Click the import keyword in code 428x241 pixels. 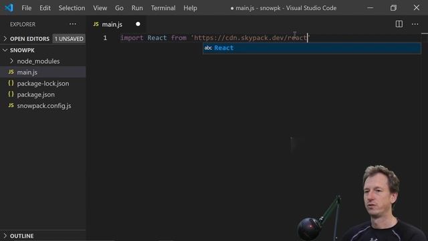(132, 37)
